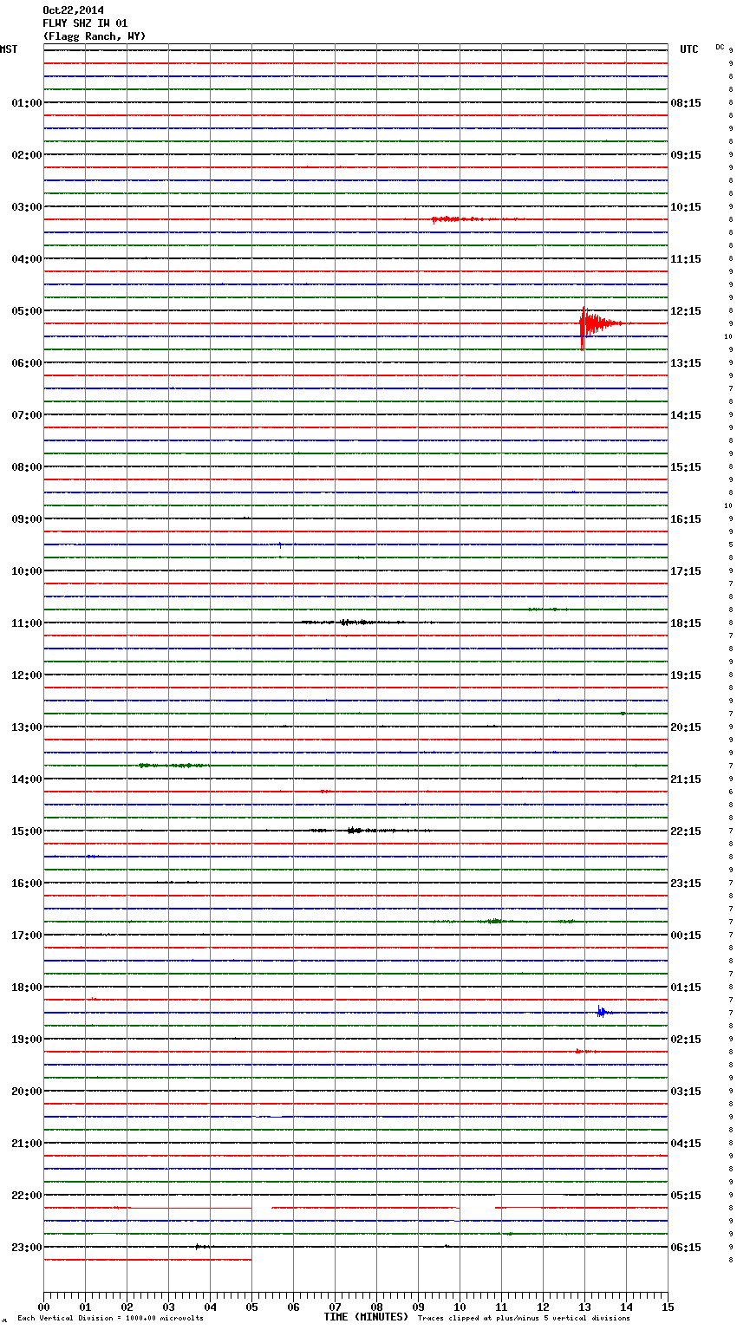Click the 00:15 UTC time label

point(686,936)
